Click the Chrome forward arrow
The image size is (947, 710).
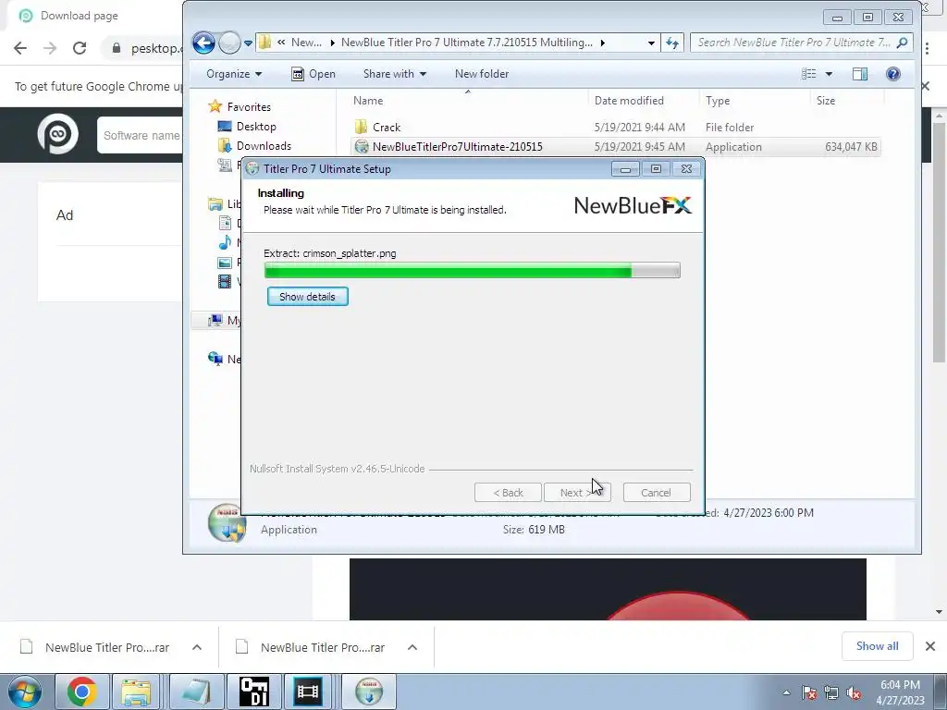(50, 48)
